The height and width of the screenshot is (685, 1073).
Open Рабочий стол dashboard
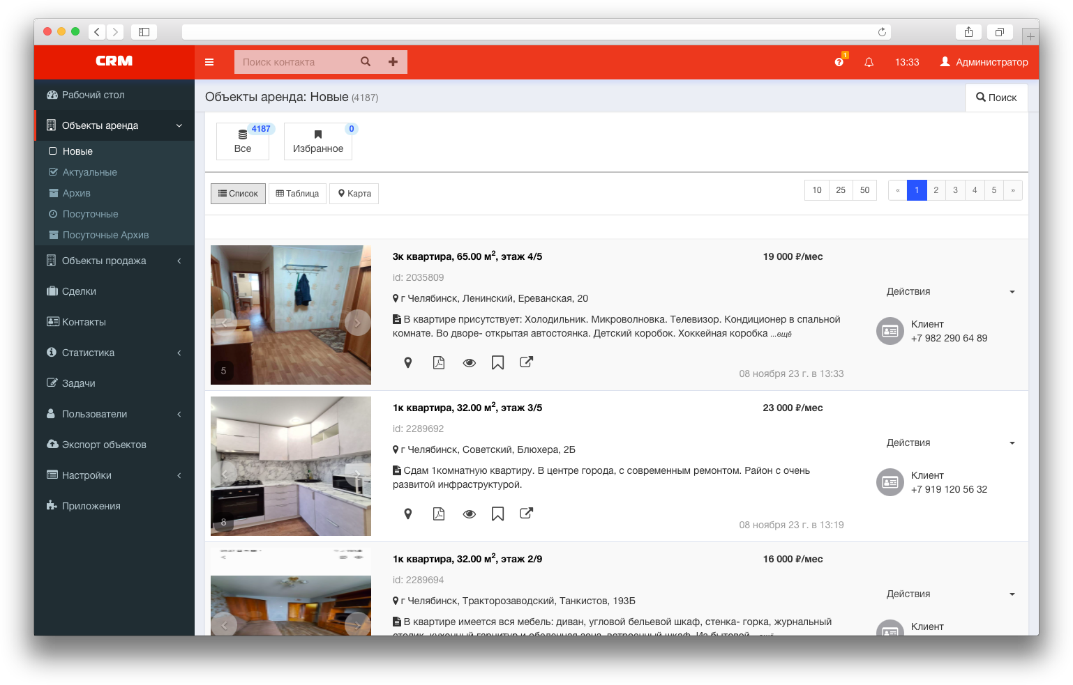click(x=114, y=95)
